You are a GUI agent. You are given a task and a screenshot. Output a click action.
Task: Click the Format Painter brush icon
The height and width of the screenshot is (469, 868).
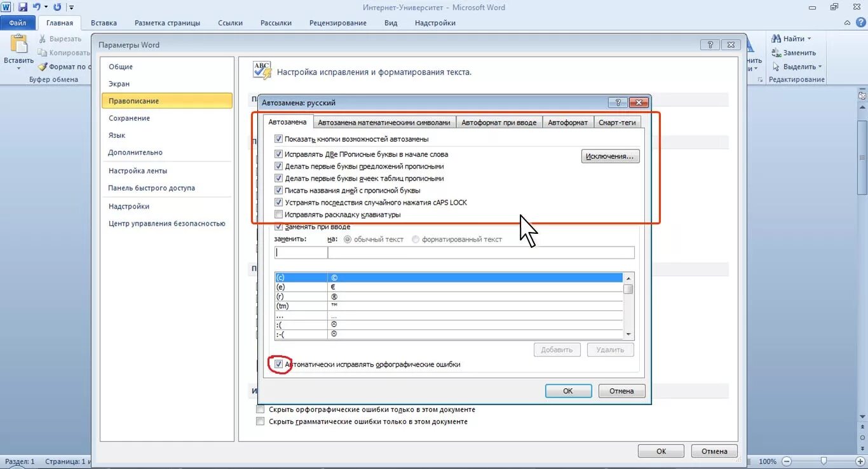click(x=43, y=67)
